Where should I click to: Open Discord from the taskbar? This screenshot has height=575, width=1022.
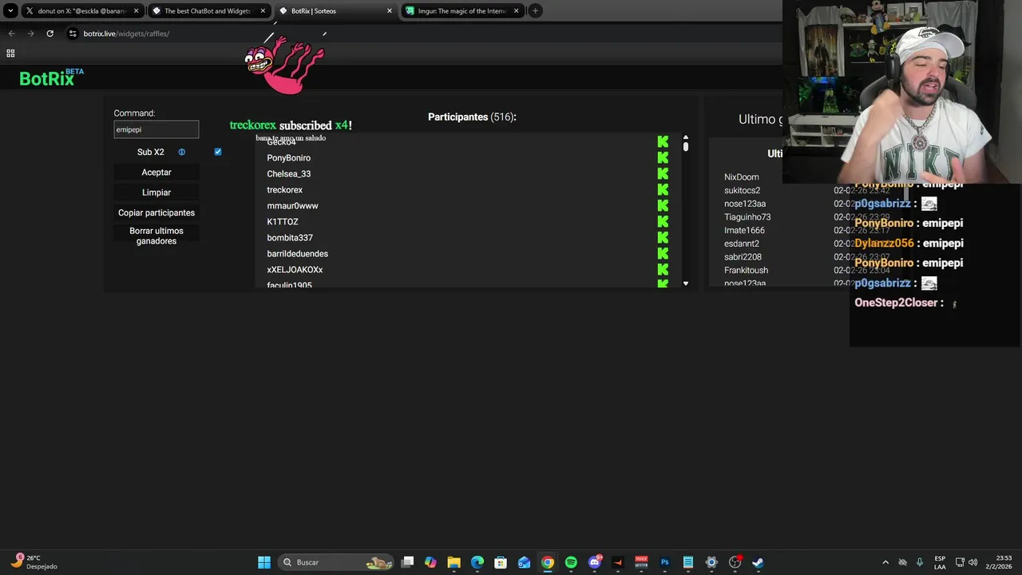[594, 562]
